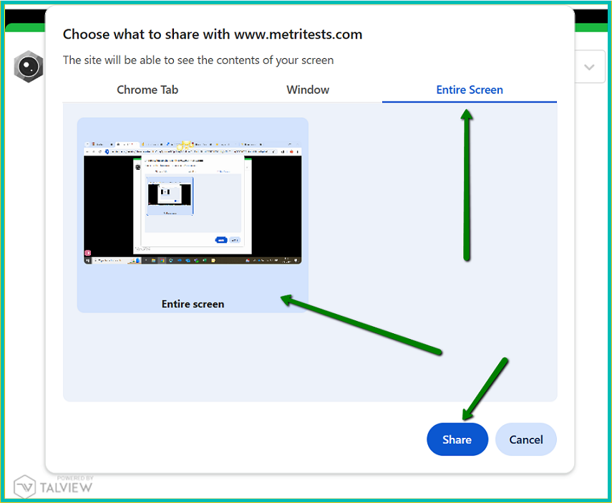Open the Entire Screen tab
612x503 pixels.
pyautogui.click(x=470, y=90)
